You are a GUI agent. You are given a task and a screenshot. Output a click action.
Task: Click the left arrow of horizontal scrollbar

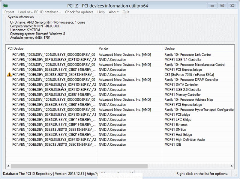tap(8, 166)
